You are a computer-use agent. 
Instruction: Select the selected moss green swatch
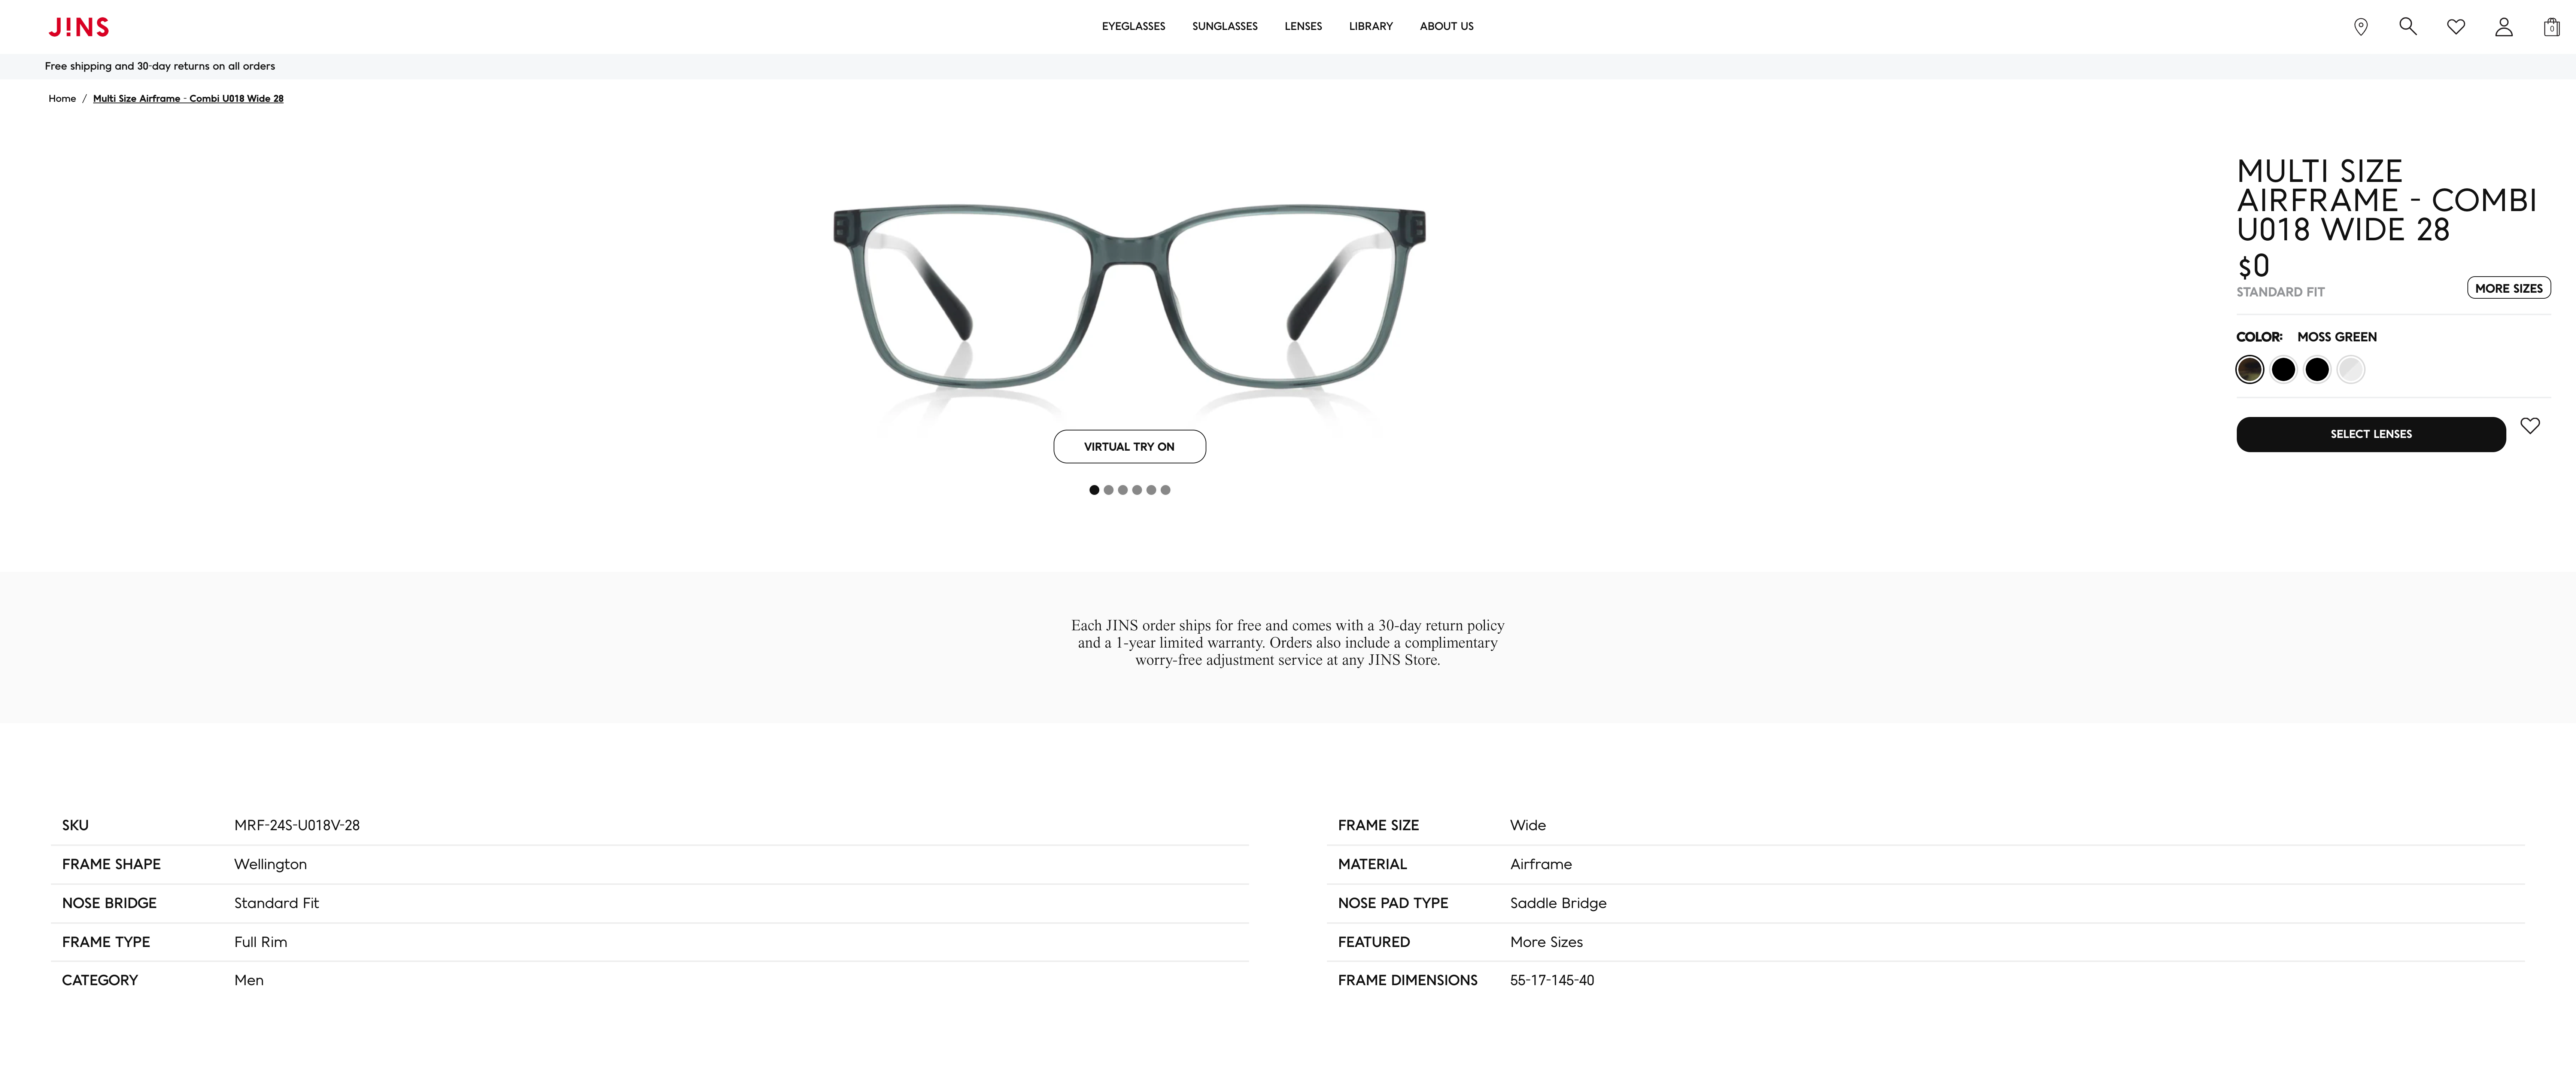[2249, 370]
